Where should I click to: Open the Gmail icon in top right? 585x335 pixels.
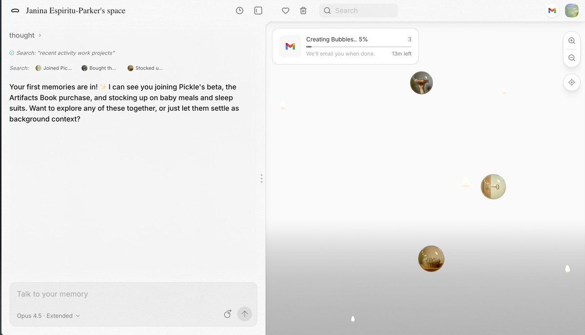(x=552, y=11)
